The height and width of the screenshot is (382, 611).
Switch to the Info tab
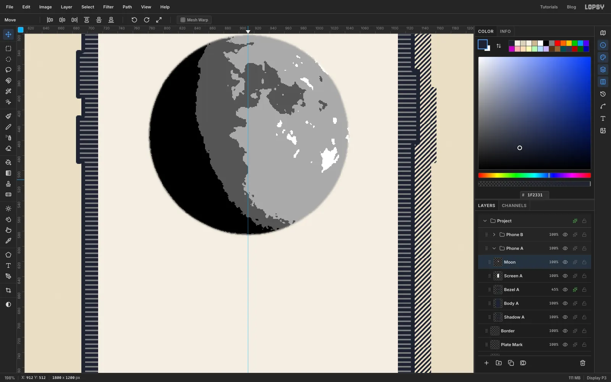tap(505, 31)
